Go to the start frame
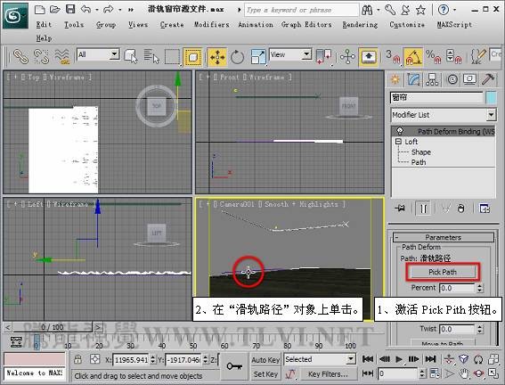Viewport: 505px width, 385px height. [x=368, y=359]
